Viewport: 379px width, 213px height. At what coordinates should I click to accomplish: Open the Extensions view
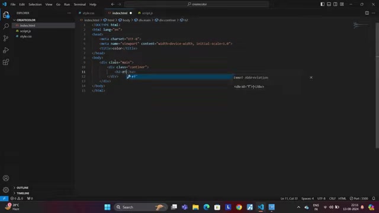(x=6, y=62)
